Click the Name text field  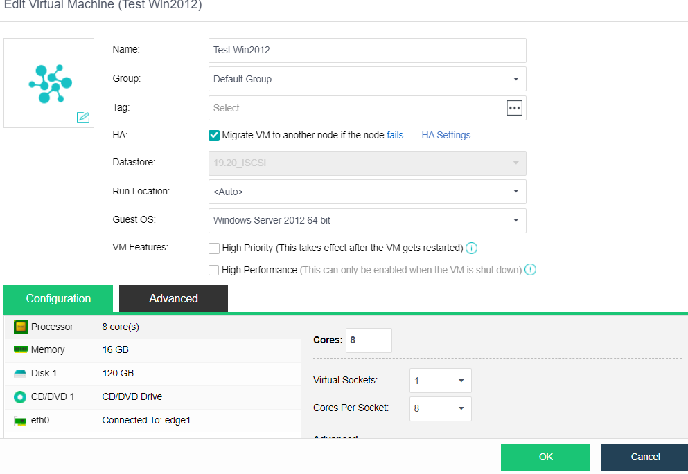pyautogui.click(x=367, y=51)
